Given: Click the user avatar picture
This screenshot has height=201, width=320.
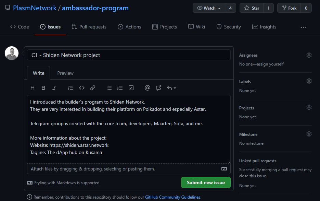Looking at the screenshot, I should pyautogui.click(x=12, y=53).
